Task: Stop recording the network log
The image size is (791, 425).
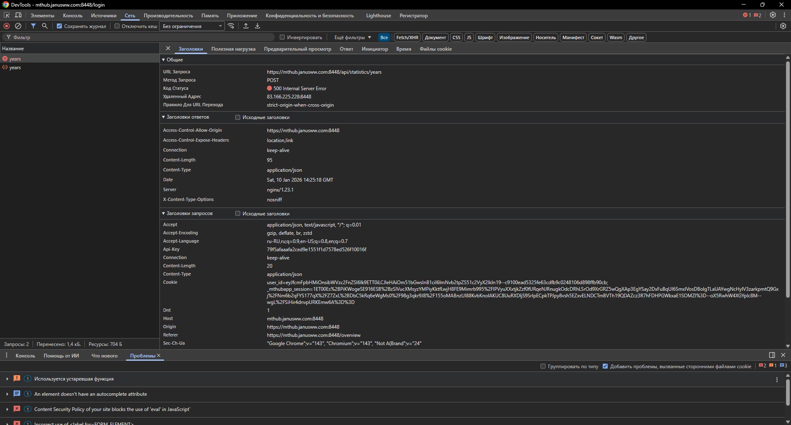Action: click(x=7, y=26)
